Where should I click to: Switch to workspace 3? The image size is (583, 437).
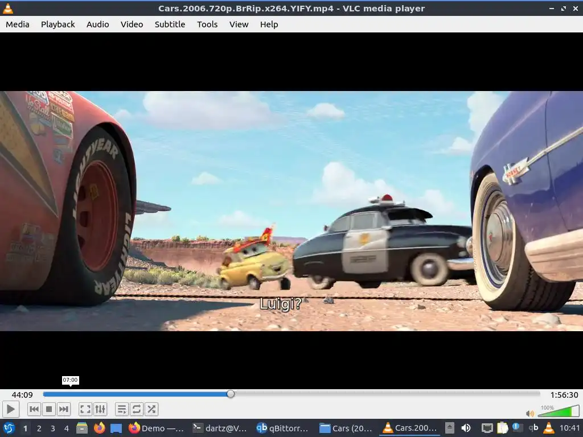click(53, 428)
